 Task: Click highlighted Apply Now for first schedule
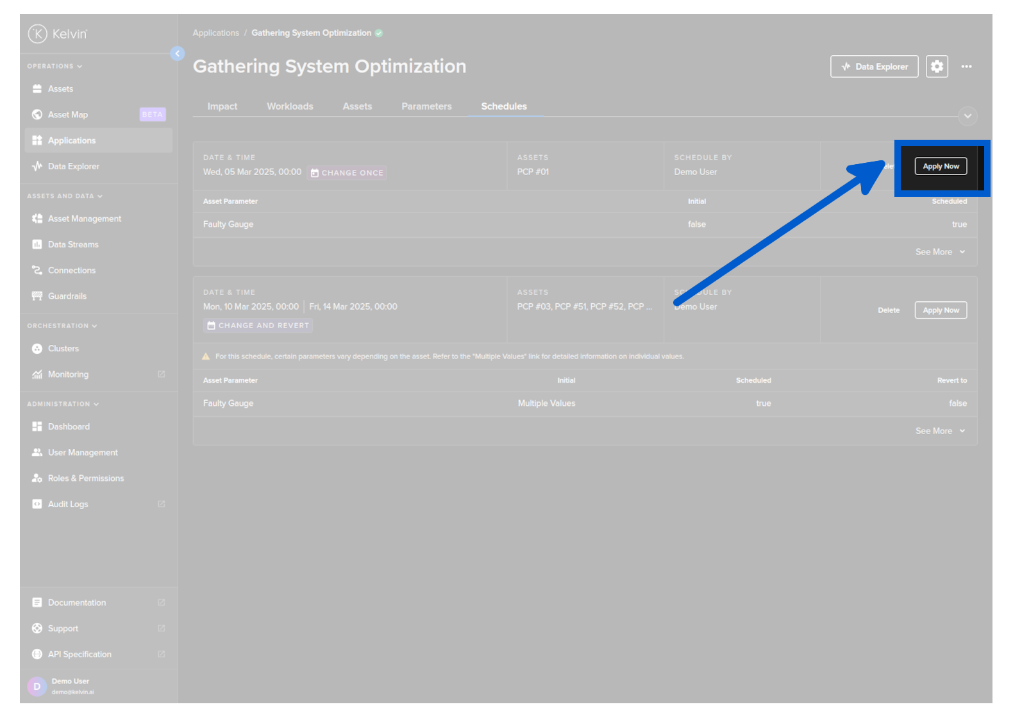click(941, 167)
